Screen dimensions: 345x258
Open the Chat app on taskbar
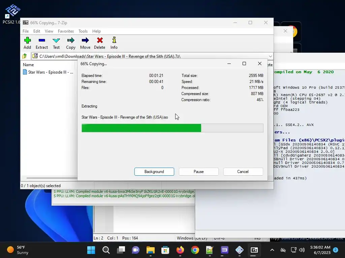click(135, 250)
